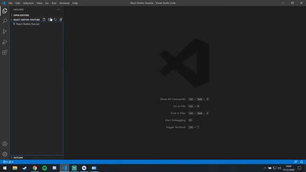Viewport: 306px width, 172px height.
Task: Open the Run menu
Action: (x=54, y=3)
